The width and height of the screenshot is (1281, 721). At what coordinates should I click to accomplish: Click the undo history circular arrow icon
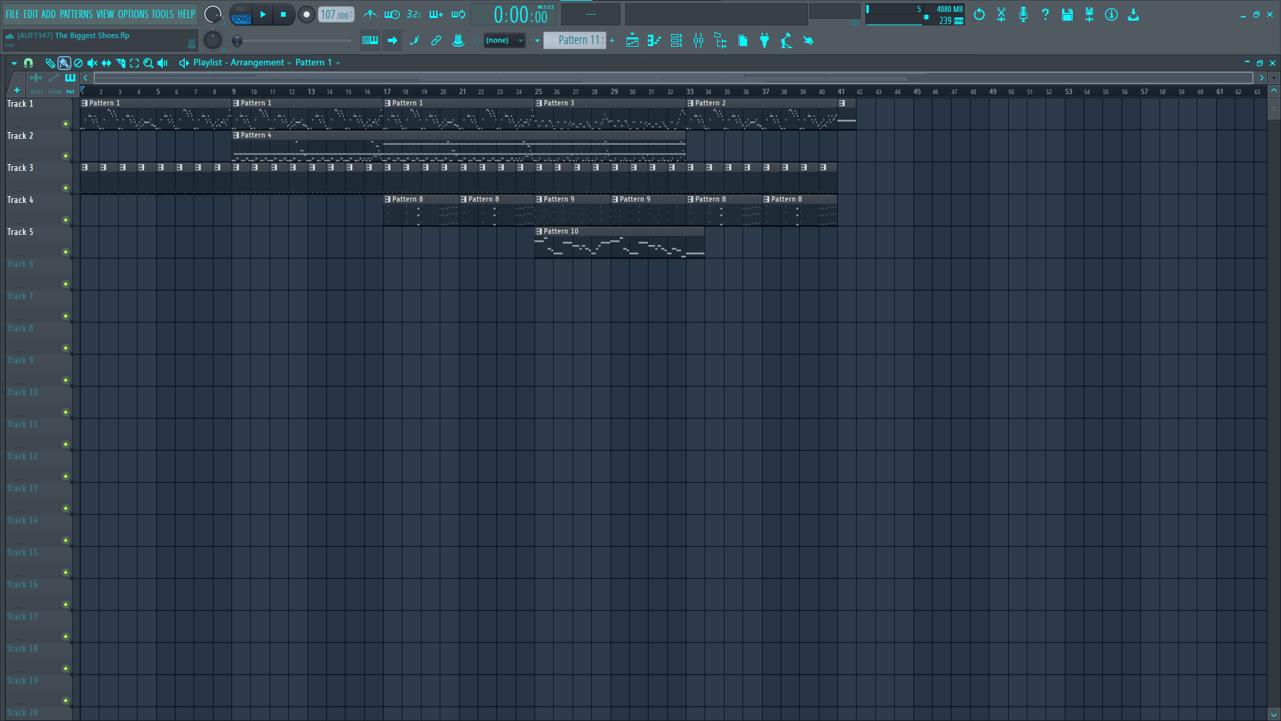click(979, 14)
